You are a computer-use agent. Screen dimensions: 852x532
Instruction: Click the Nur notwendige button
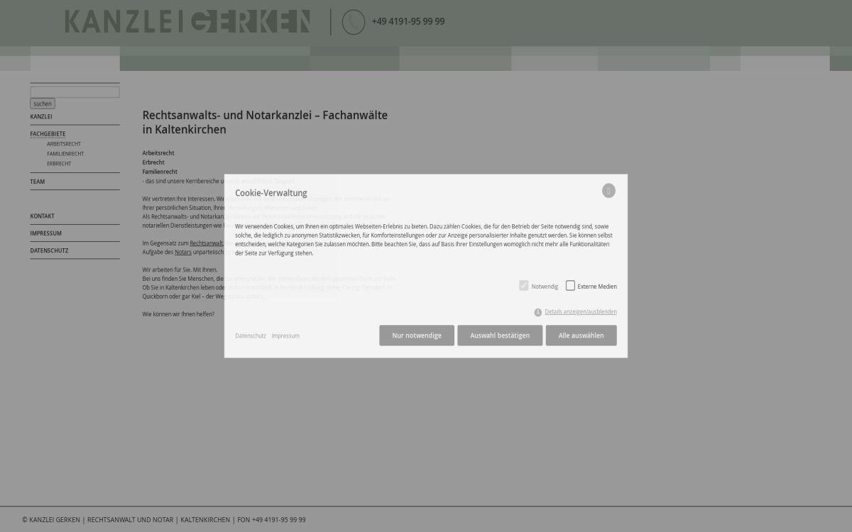pos(416,335)
